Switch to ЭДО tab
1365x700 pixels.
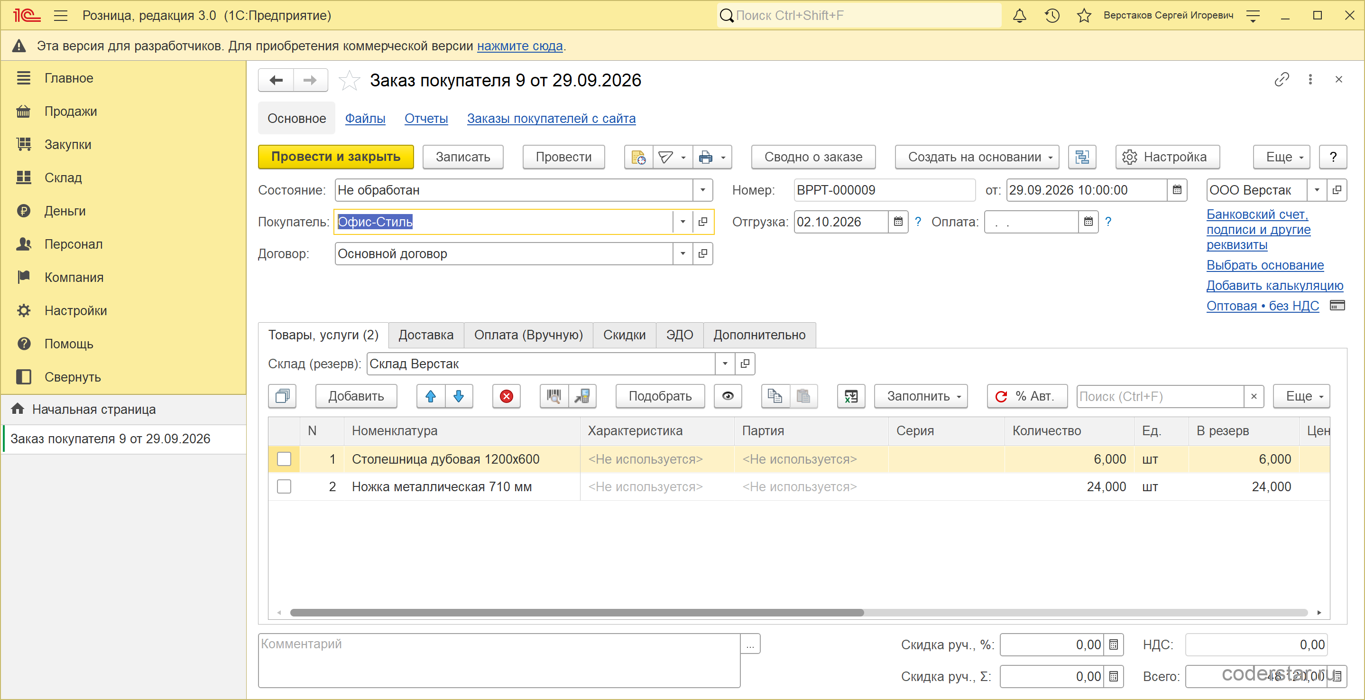680,335
